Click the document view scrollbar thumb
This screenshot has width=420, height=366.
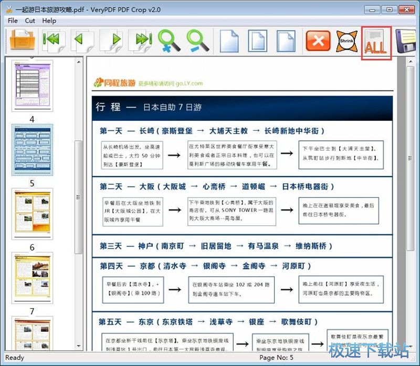(x=411, y=159)
